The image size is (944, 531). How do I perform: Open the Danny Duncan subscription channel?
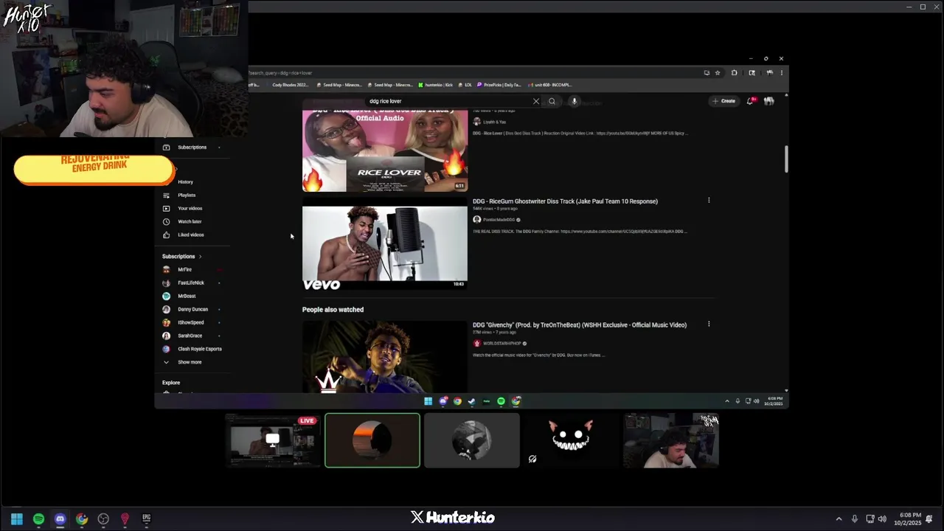[192, 309]
